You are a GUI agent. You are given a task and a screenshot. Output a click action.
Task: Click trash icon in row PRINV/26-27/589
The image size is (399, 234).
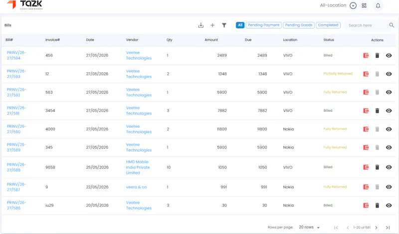377,147
